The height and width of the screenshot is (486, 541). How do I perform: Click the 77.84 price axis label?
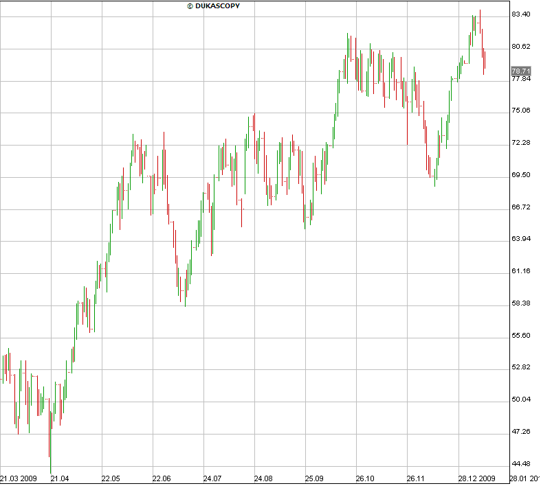click(x=521, y=79)
